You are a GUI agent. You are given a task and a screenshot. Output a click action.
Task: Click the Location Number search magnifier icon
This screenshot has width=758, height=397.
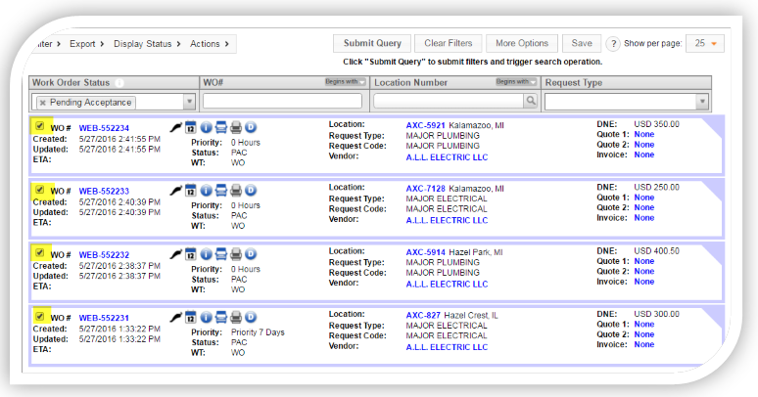point(531,101)
